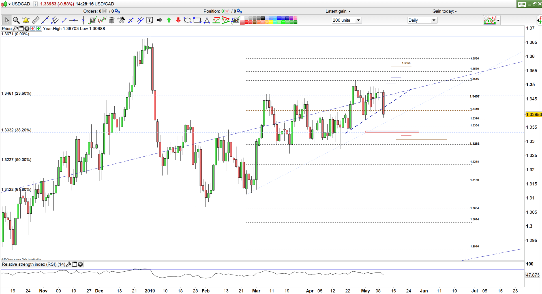Close all positions X icon
The width and height of the screenshot is (542, 294).
(227, 11)
